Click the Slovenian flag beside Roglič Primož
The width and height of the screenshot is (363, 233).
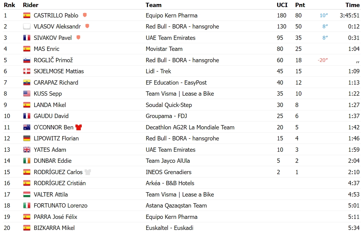click(27, 60)
